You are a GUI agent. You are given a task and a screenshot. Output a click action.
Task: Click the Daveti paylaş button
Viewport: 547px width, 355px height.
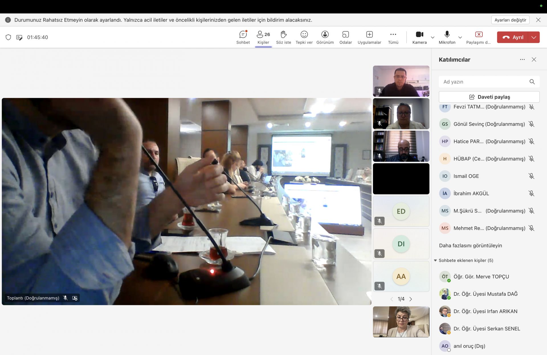click(x=489, y=97)
